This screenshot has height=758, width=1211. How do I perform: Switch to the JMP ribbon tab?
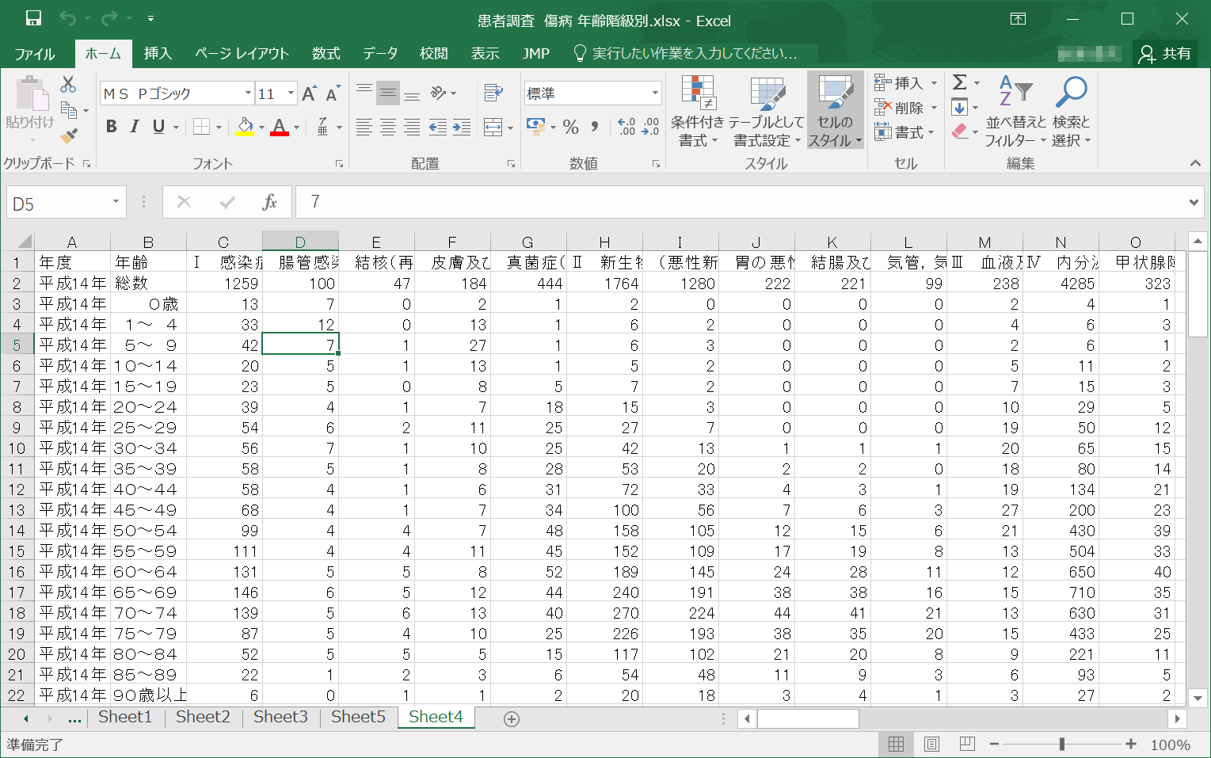536,54
